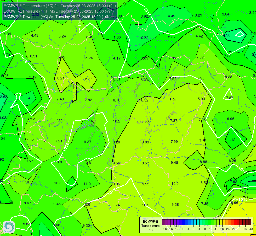Click the 8.76 value
Viewport: 256px width, 236px height.
117,100
